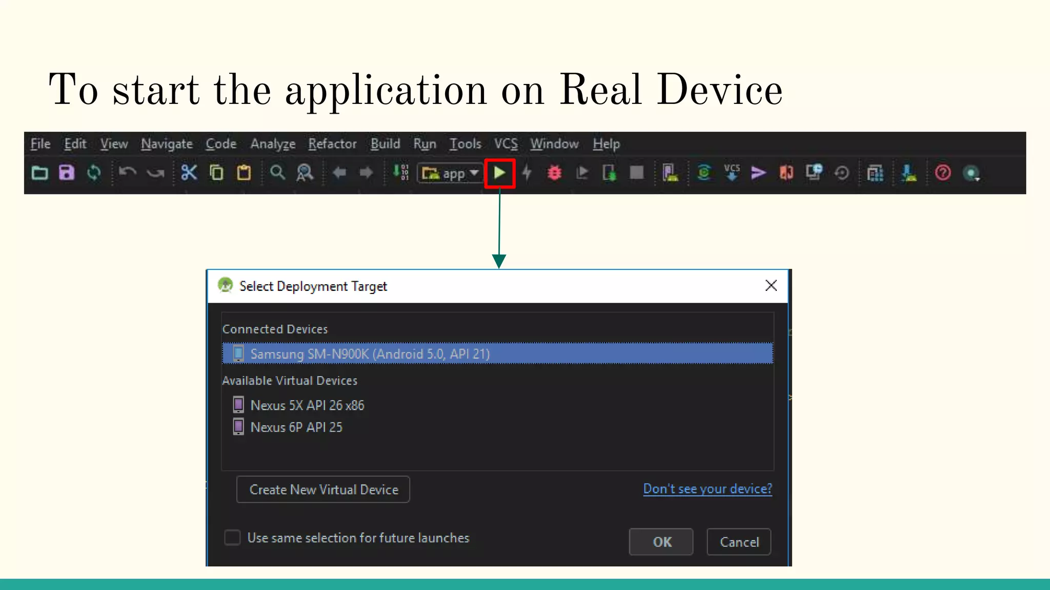The height and width of the screenshot is (590, 1050).
Task: Click the OK button
Action: [661, 542]
